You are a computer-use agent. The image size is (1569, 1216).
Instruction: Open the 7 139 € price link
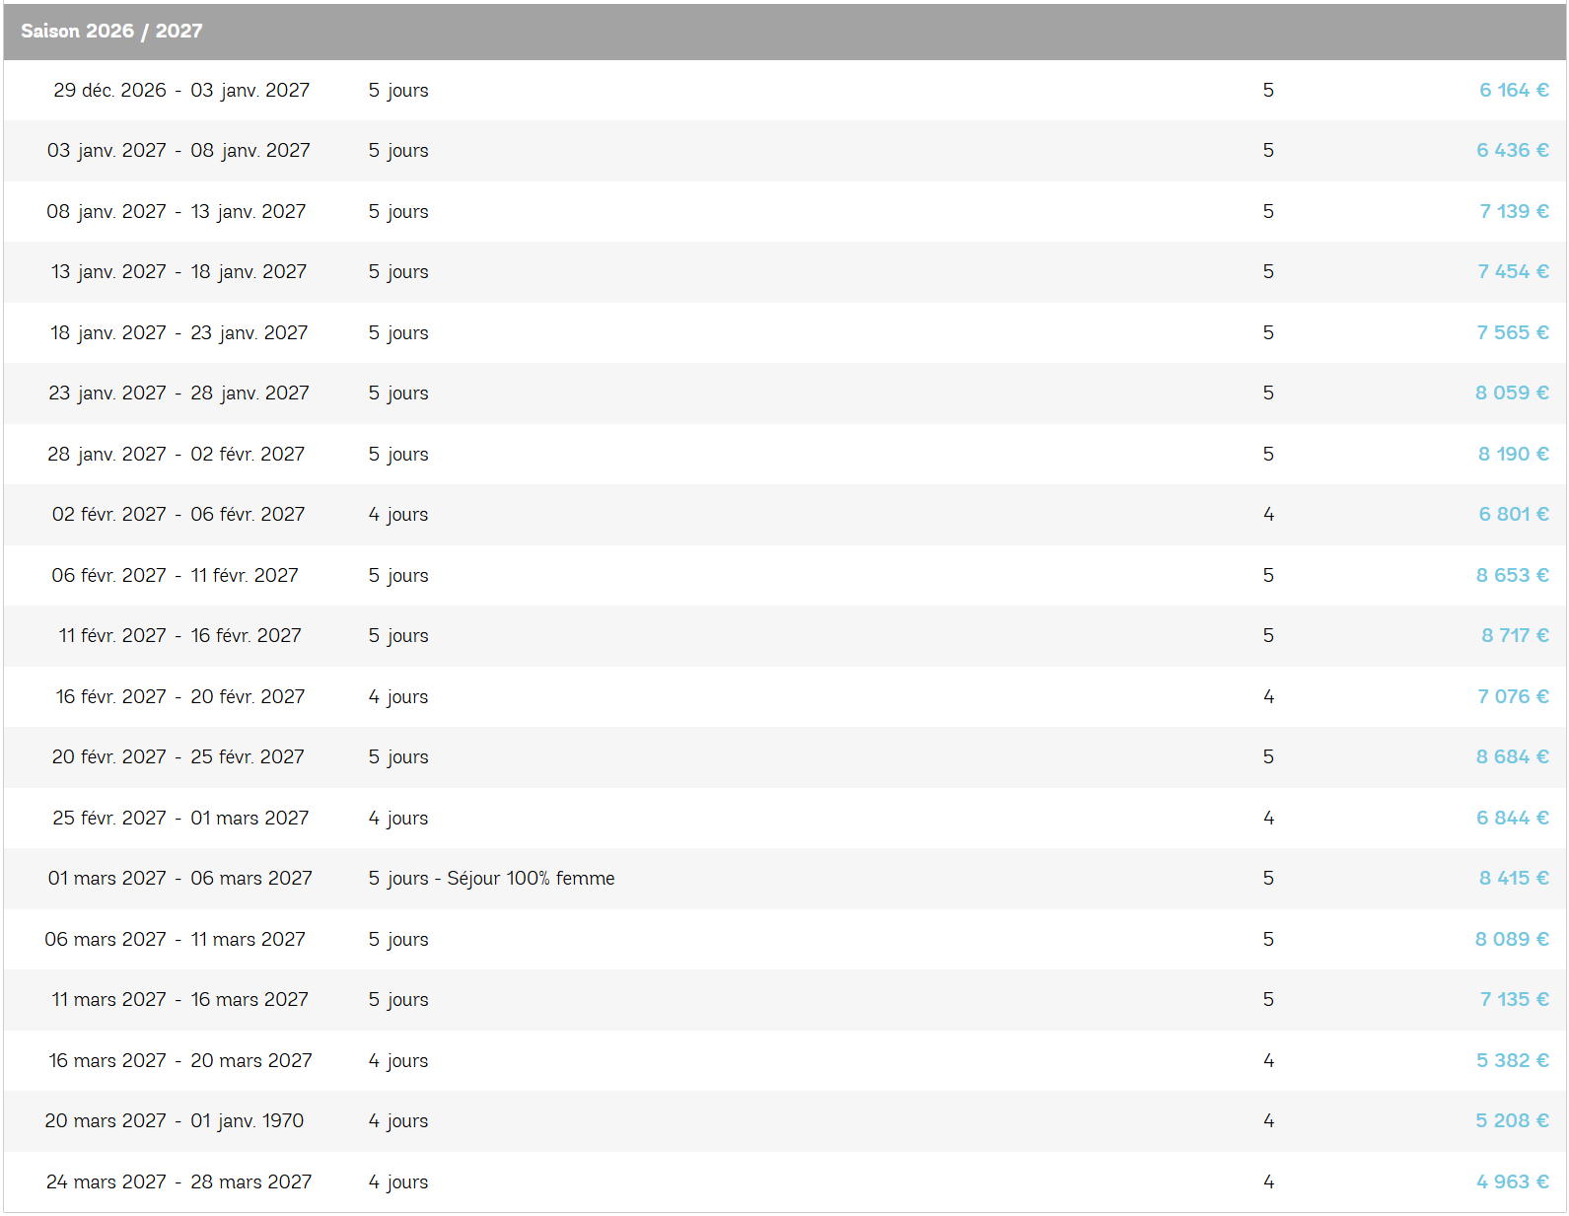[x=1514, y=212]
